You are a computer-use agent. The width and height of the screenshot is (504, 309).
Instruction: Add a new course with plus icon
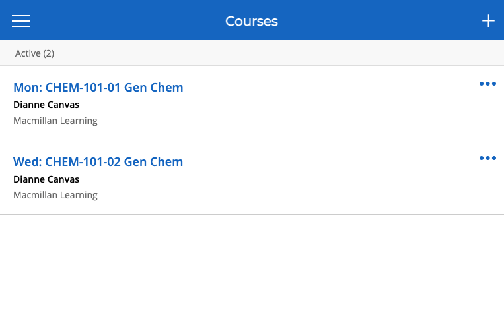tap(488, 21)
